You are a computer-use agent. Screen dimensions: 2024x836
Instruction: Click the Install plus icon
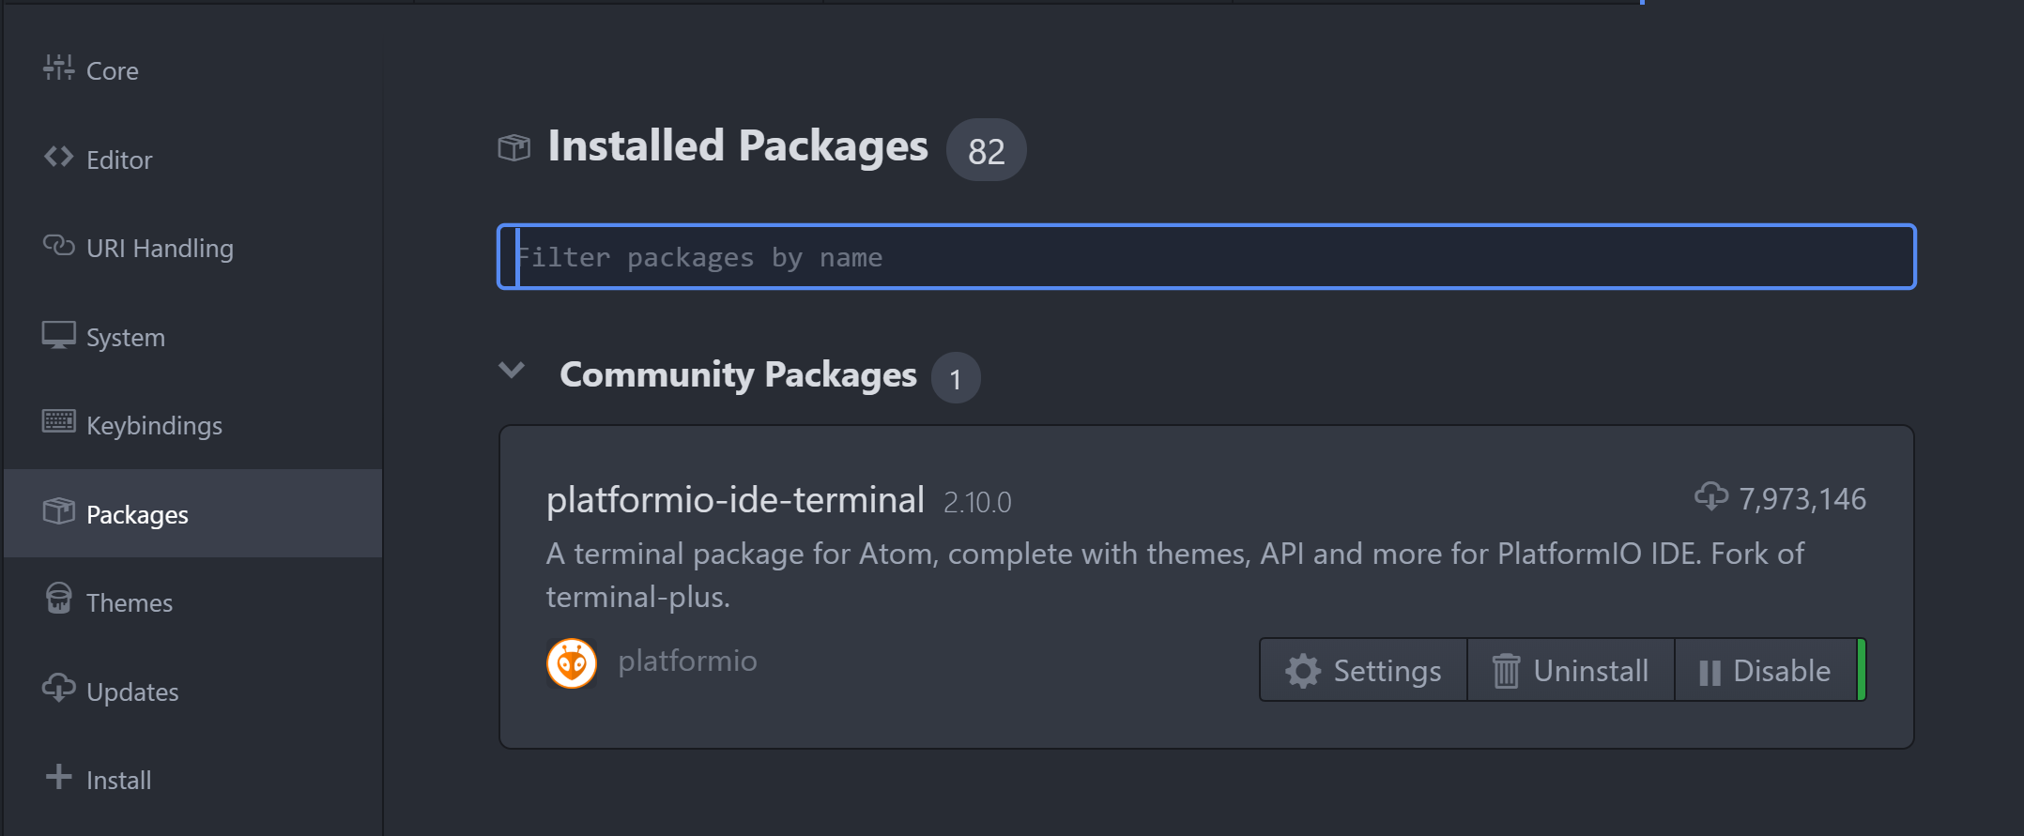coord(58,778)
